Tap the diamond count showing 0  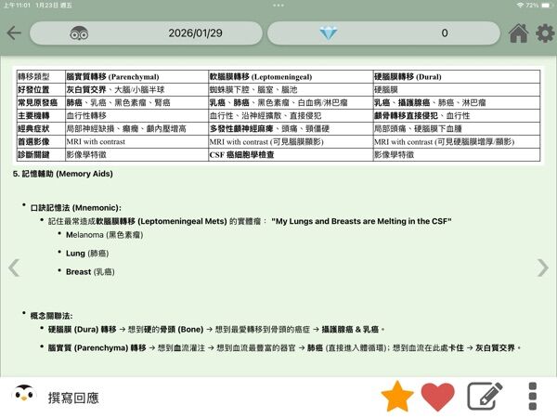click(445, 33)
